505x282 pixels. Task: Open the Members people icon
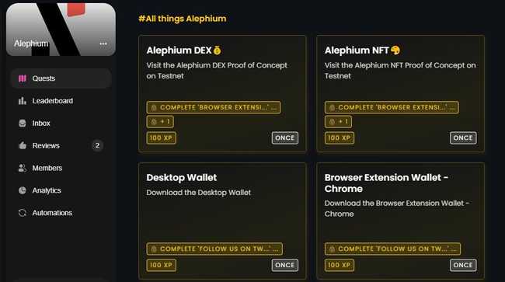(23, 168)
